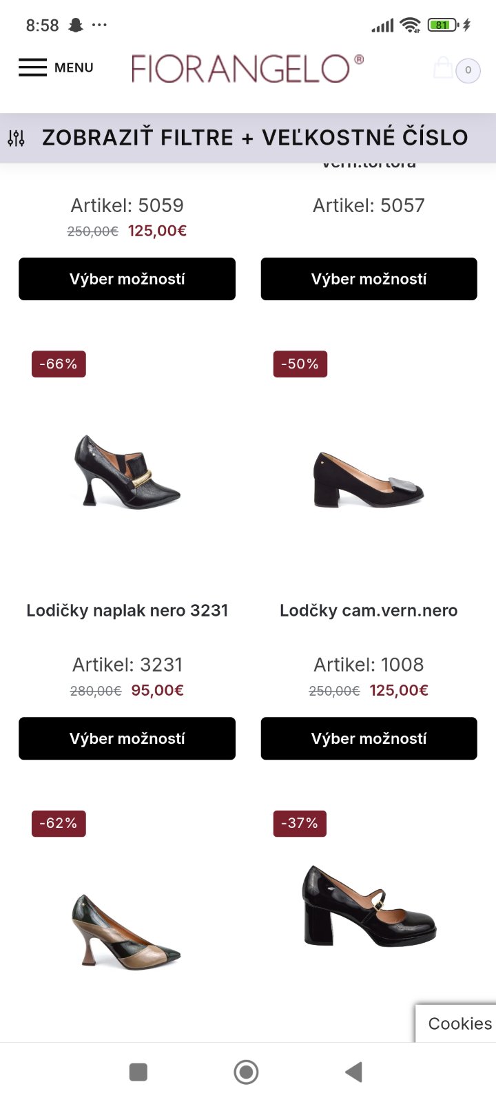This screenshot has height=1102, width=496.
Task: Open the Cookies tab
Action: 459,1023
